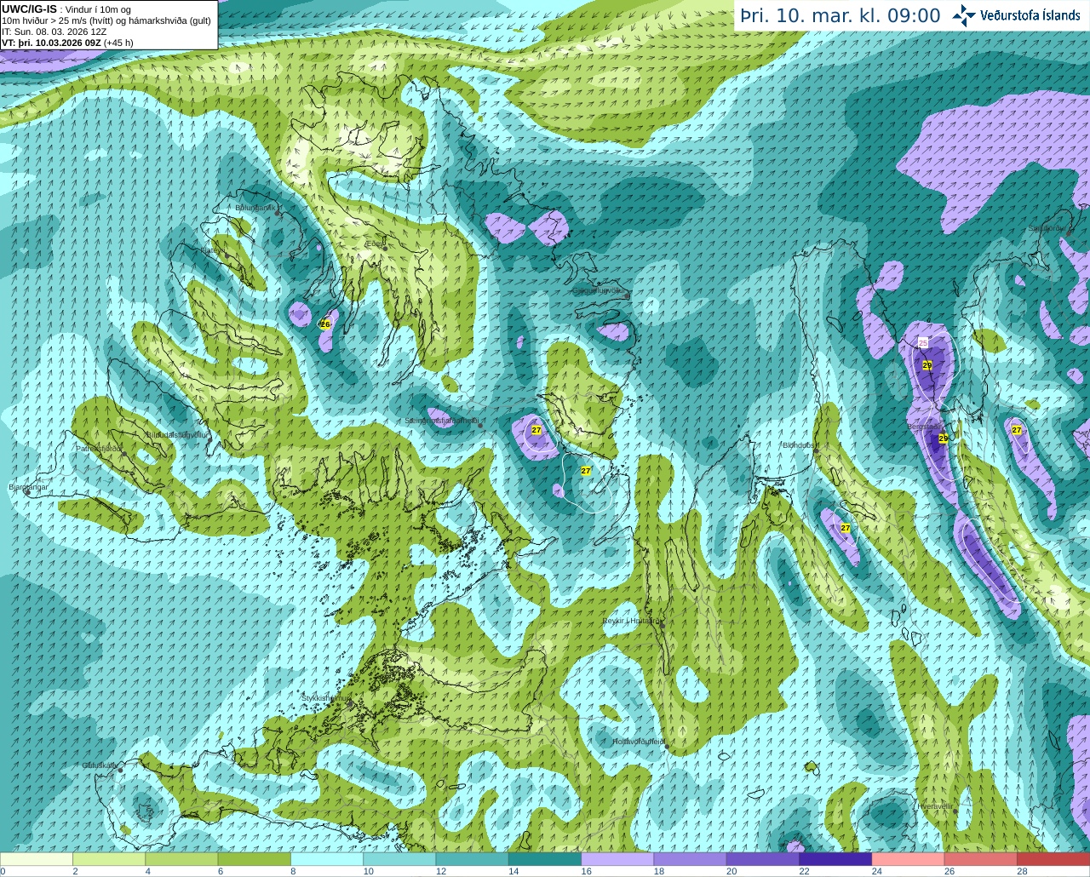Select the lavender 16–18 legend swatch
Image resolution: width=1090 pixels, height=877 pixels.
coord(617,859)
